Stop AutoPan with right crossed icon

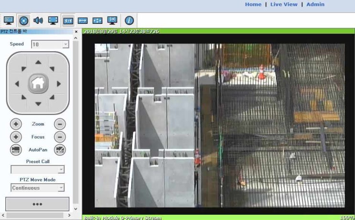tap(60, 150)
